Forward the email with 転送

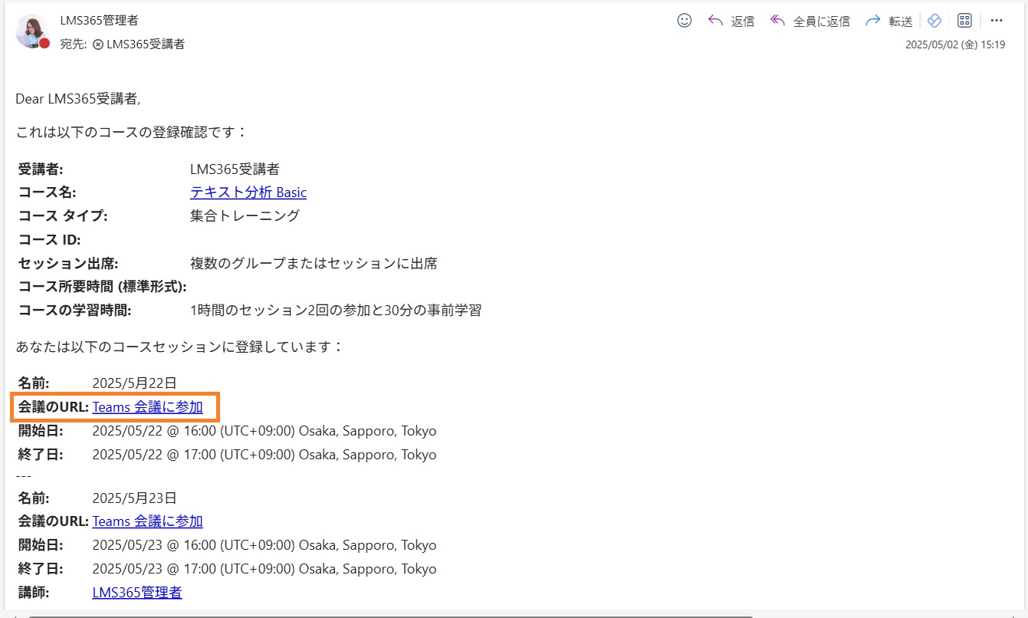[889, 21]
